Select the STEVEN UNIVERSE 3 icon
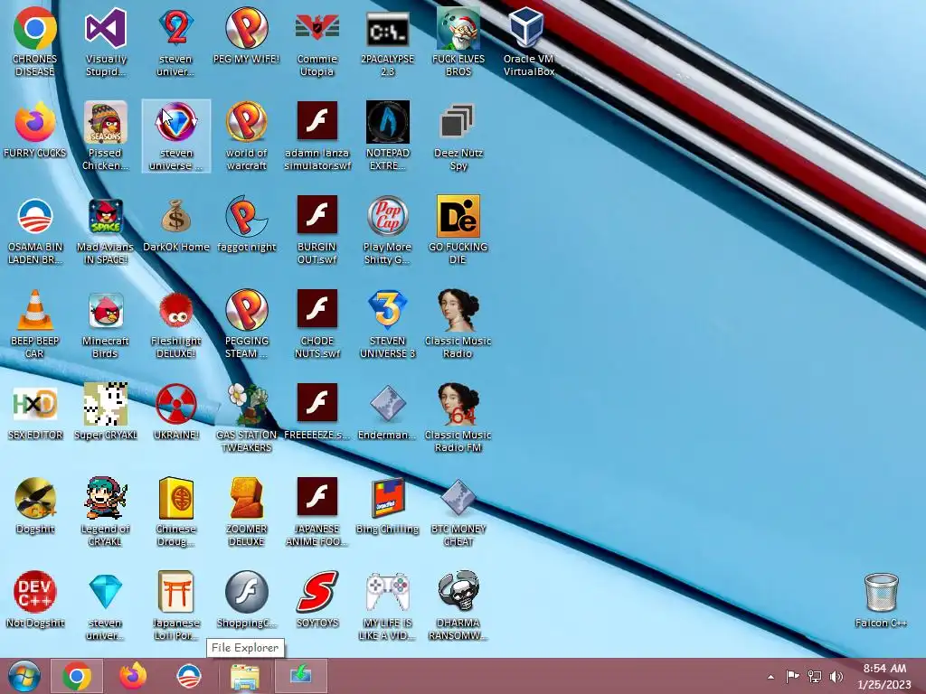This screenshot has width=926, height=694. [x=387, y=324]
